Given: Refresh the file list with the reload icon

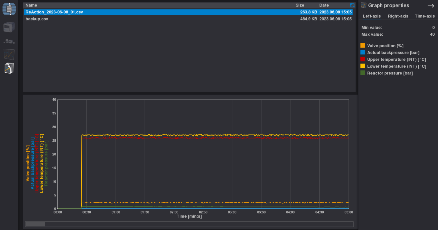Looking at the screenshot, I should pos(352,5).
